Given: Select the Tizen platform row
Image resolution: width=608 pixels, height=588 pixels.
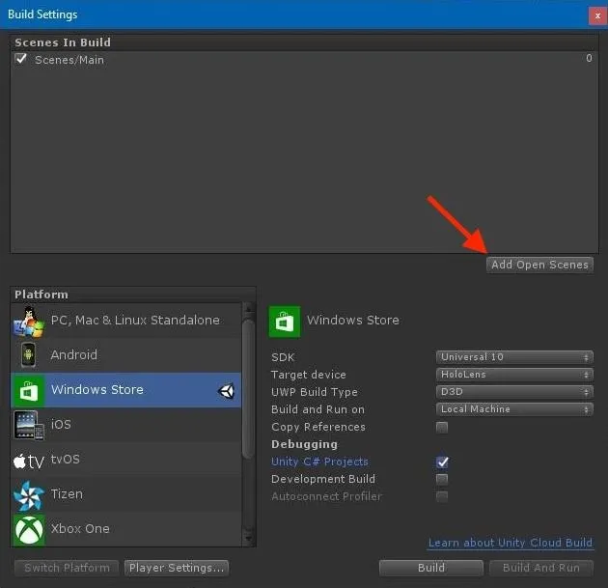Looking at the screenshot, I should [x=126, y=494].
